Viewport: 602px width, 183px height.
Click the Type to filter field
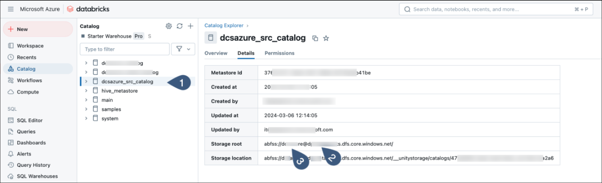click(x=125, y=49)
